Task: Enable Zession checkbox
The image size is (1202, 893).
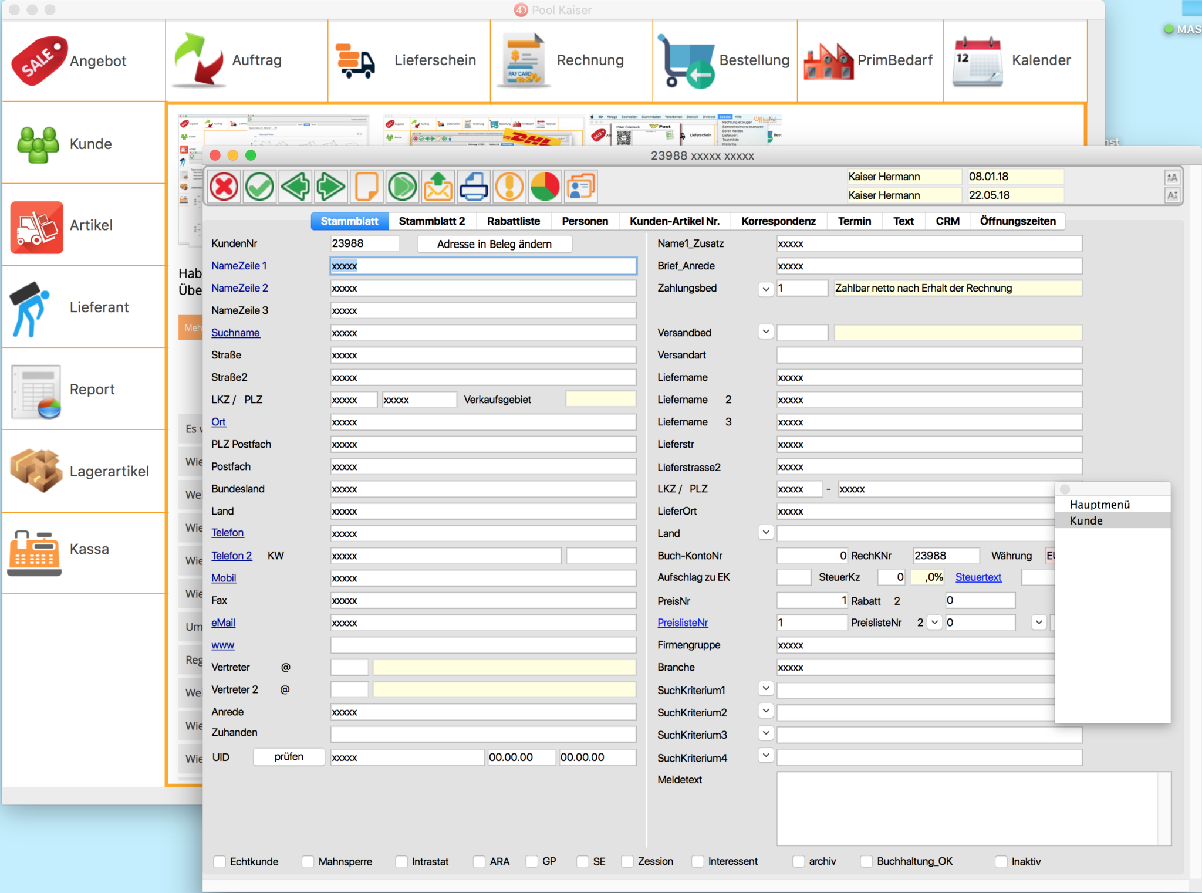Action: (627, 861)
